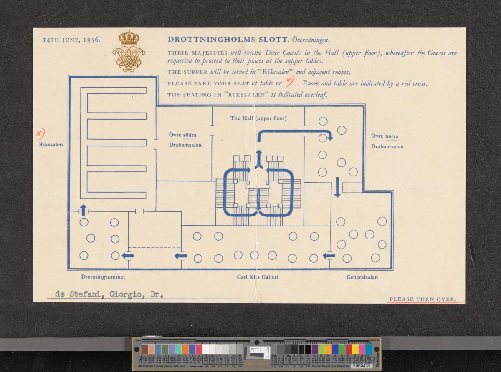
Task: Select the Generalsalen room label
Action: tap(362, 276)
